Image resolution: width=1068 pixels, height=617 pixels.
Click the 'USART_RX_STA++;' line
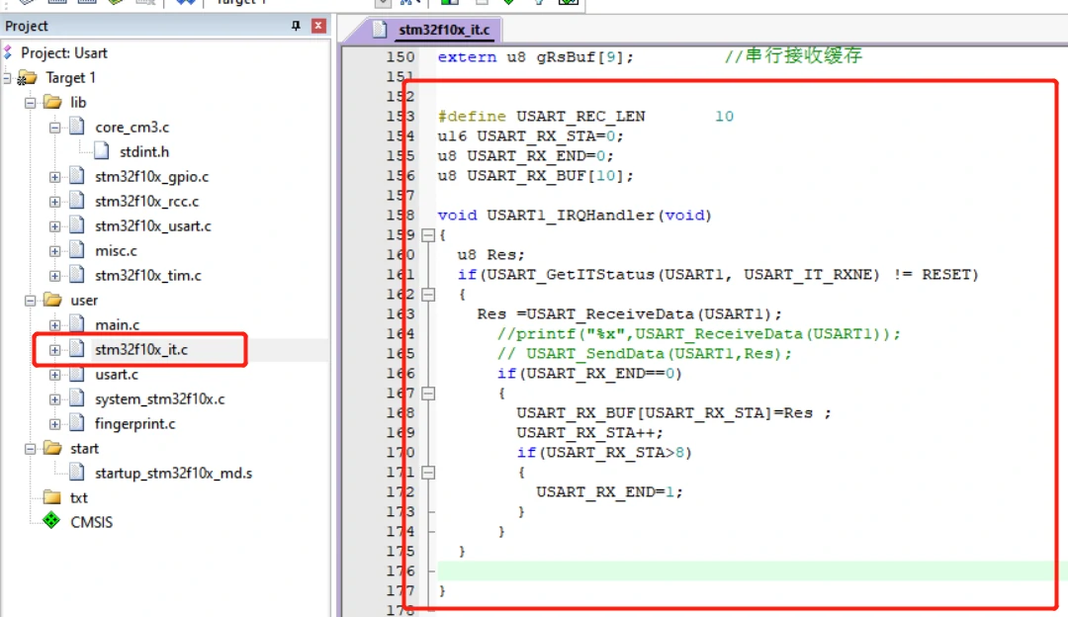(589, 432)
